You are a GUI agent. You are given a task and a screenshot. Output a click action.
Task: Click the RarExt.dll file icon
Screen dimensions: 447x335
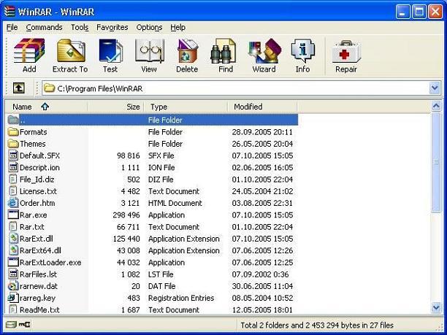coord(13,239)
